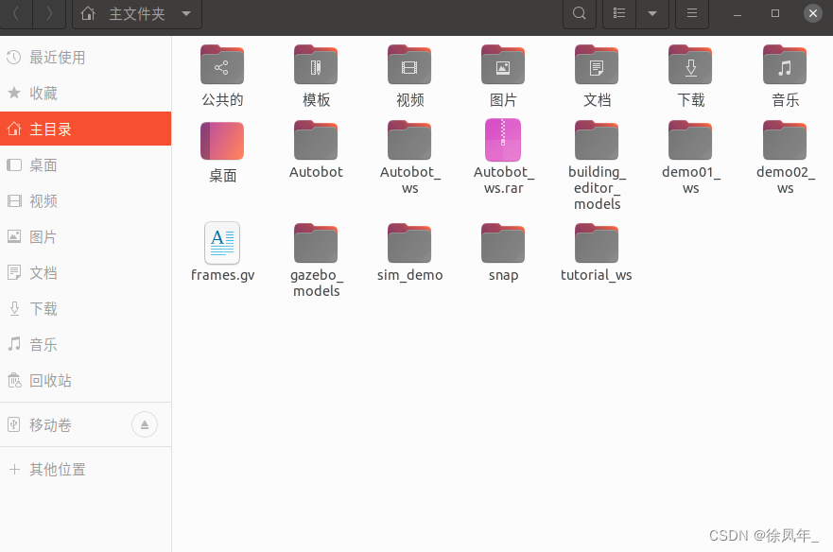Image resolution: width=833 pixels, height=552 pixels.
Task: Go to 音乐 in the sidebar
Action: (85, 345)
